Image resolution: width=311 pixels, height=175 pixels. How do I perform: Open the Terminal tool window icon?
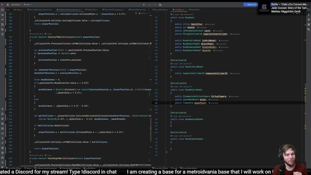point(2,128)
